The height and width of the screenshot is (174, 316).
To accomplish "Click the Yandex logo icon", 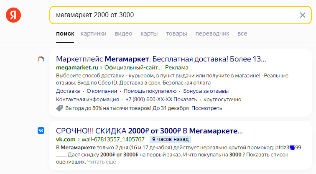I will pyautogui.click(x=13, y=15).
